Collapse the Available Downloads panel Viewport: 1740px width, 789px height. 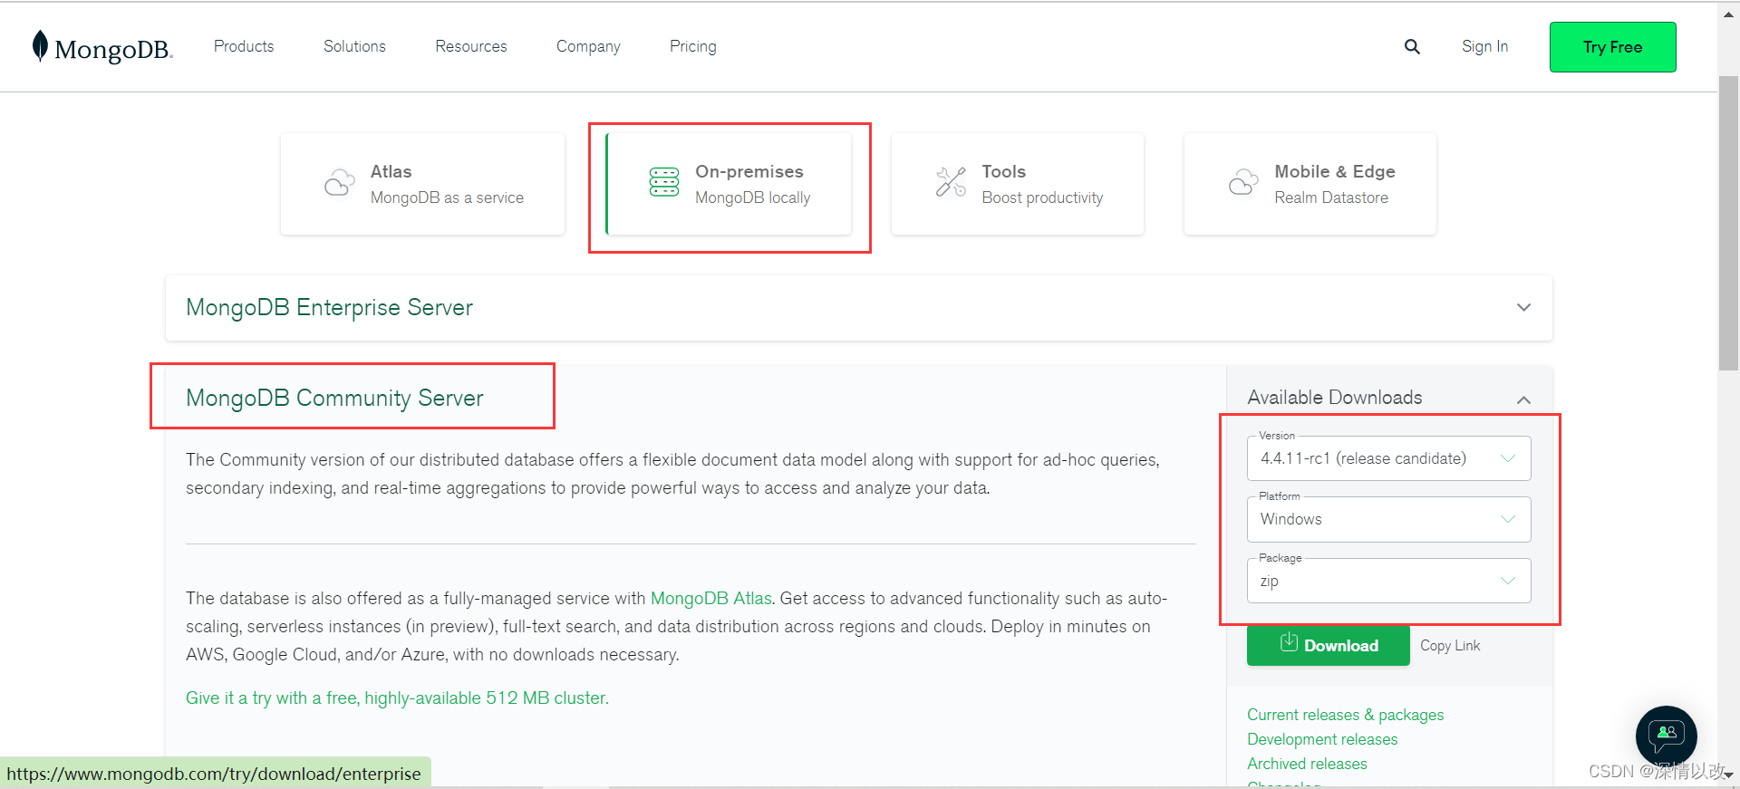1524,399
